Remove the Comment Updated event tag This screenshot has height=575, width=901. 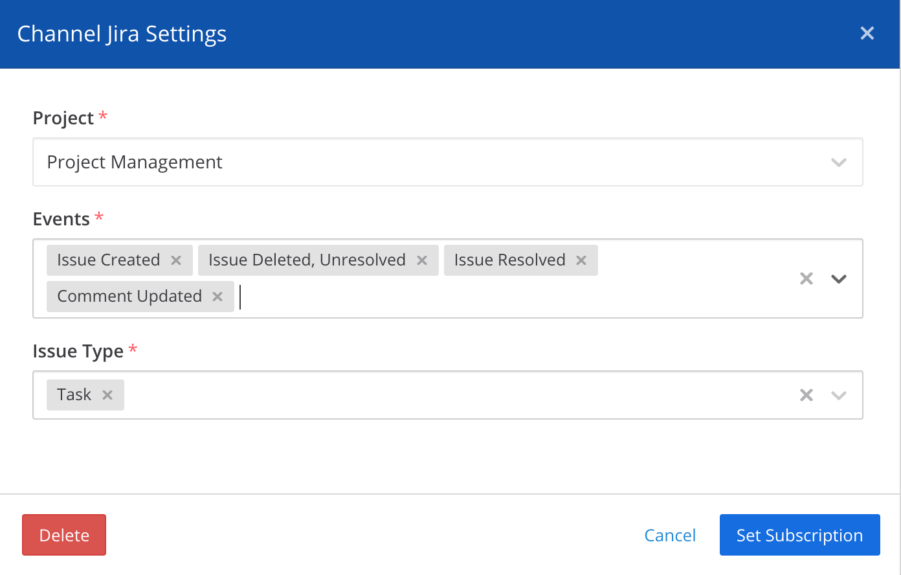pyautogui.click(x=217, y=296)
